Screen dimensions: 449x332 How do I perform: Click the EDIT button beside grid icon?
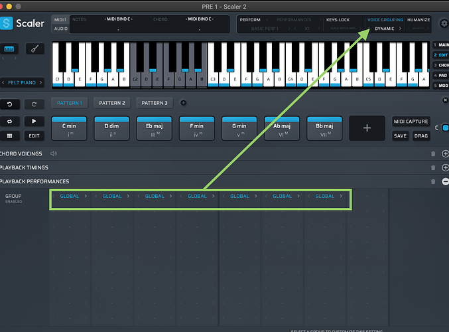pos(34,136)
